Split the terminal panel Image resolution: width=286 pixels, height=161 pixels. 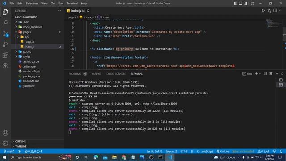(265, 73)
